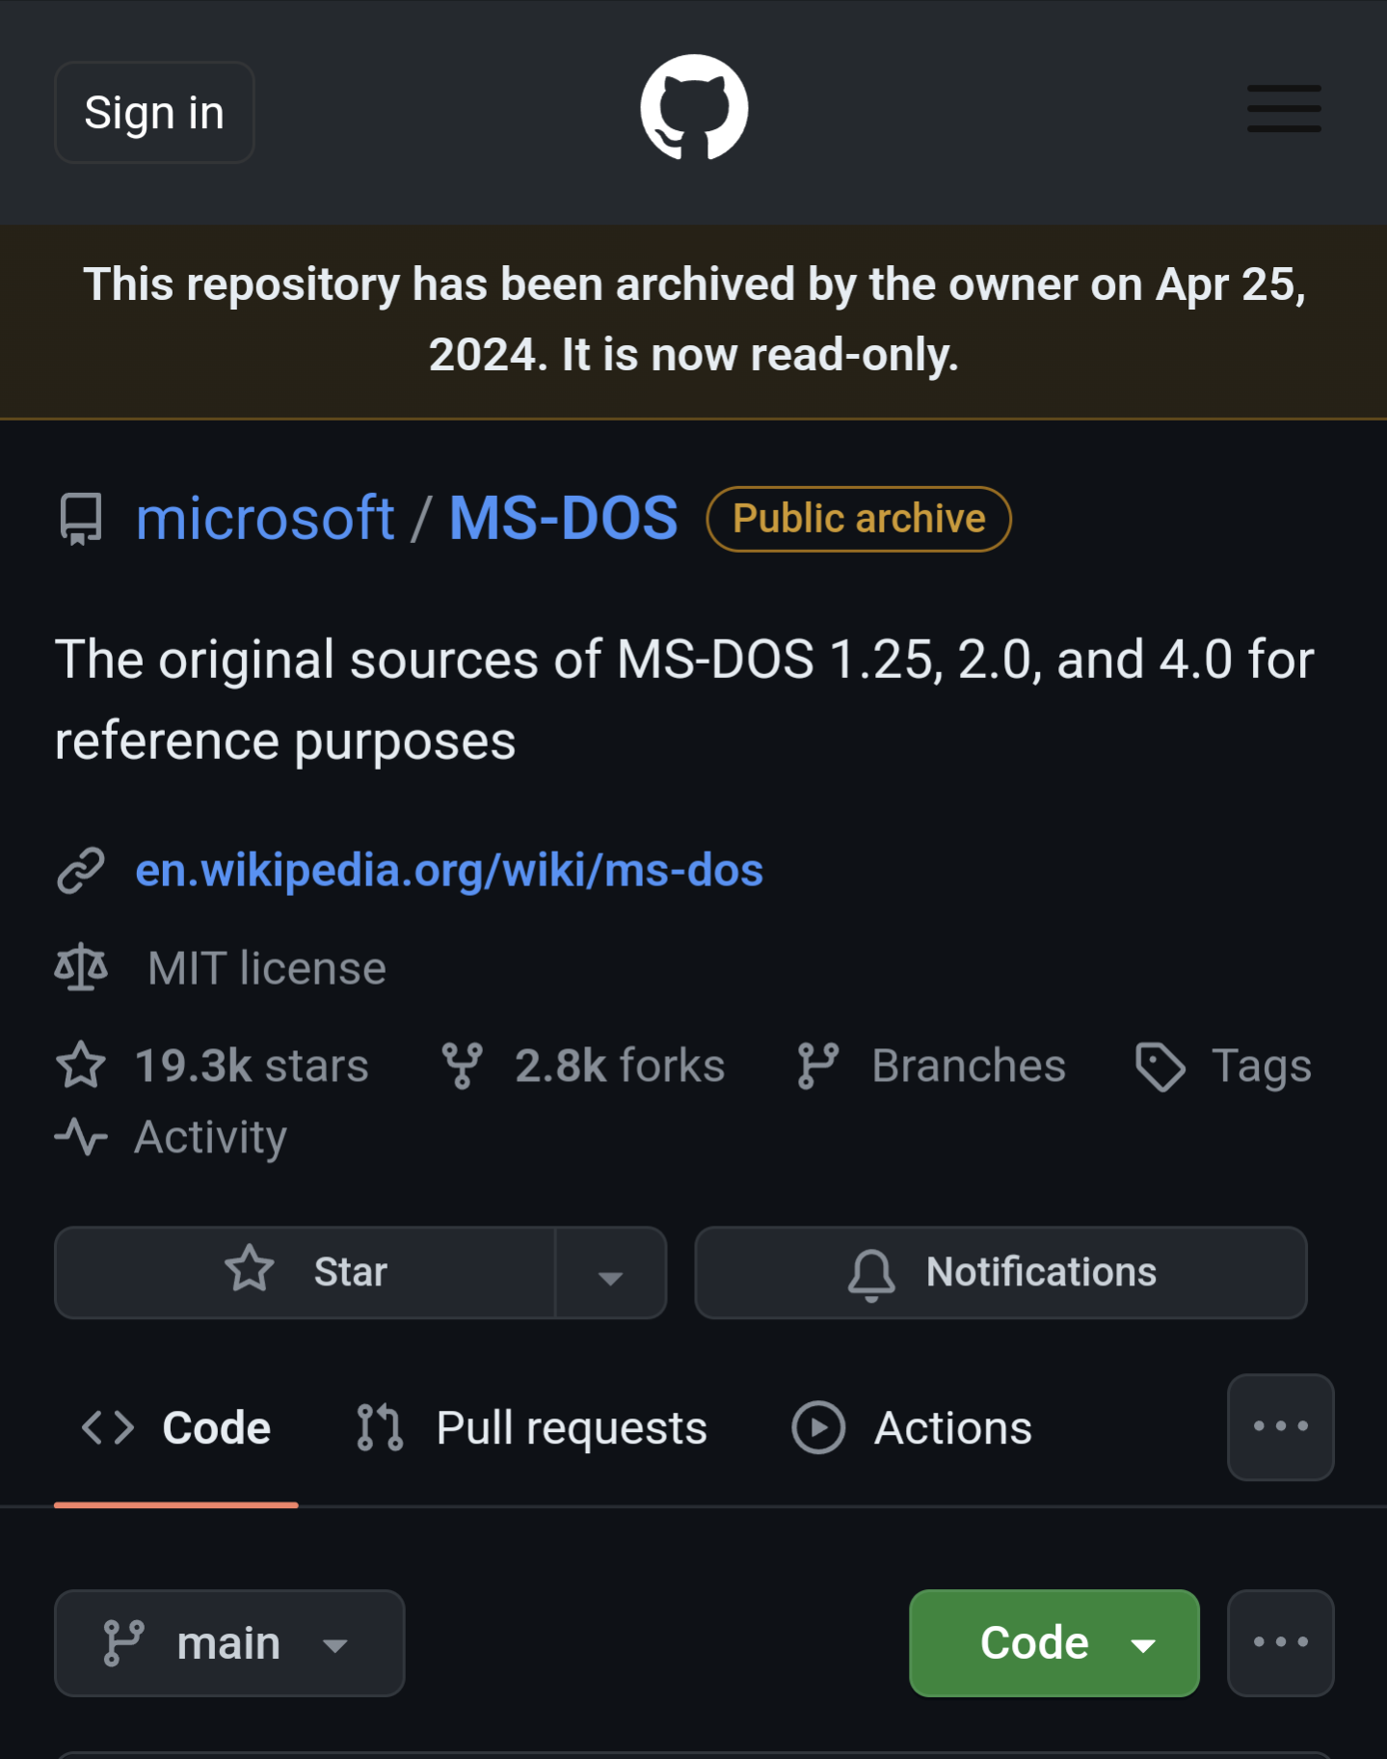The width and height of the screenshot is (1387, 1759).
Task: Open the en.wikipedia.org/wiki/ms-dos link
Action: (449, 870)
